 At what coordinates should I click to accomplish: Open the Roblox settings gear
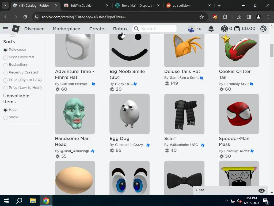[263, 28]
